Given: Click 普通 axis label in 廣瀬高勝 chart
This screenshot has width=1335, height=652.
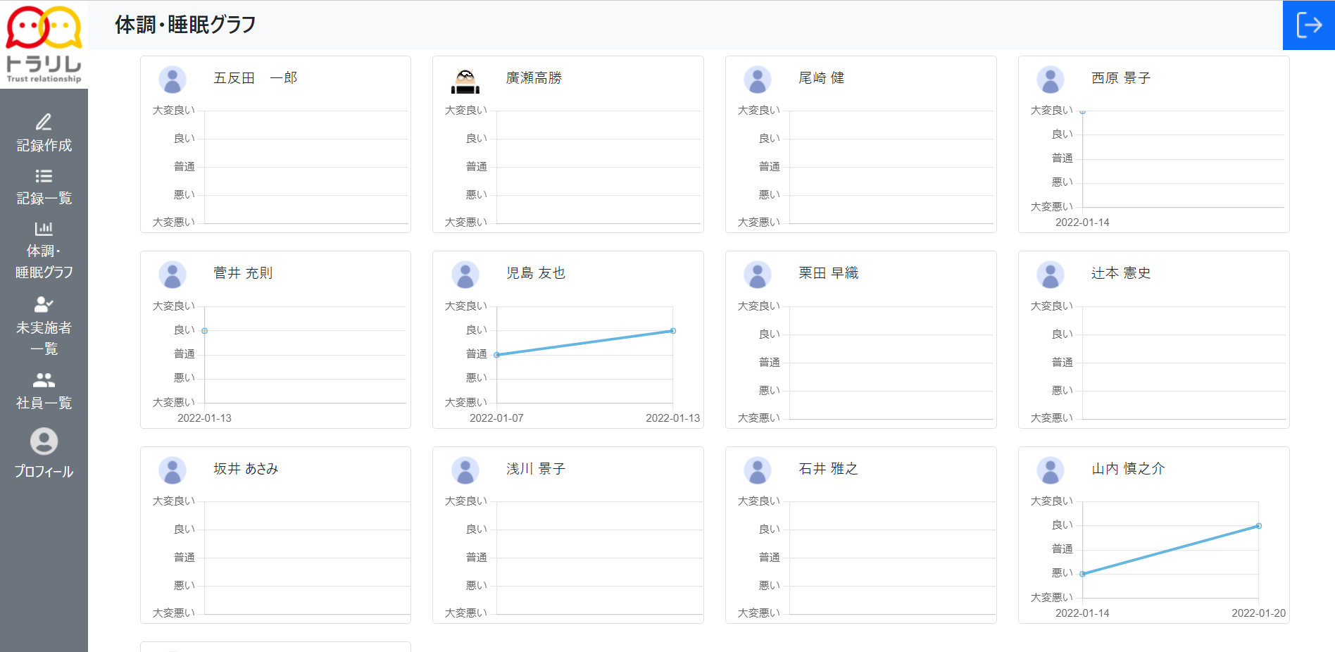Looking at the screenshot, I should (x=477, y=167).
